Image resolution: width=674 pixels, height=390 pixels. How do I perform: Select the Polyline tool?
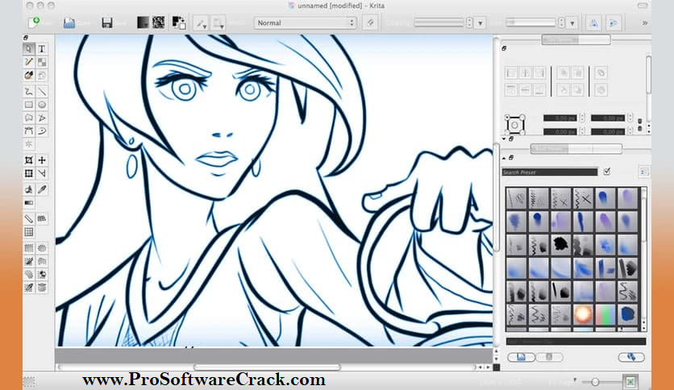pos(42,118)
